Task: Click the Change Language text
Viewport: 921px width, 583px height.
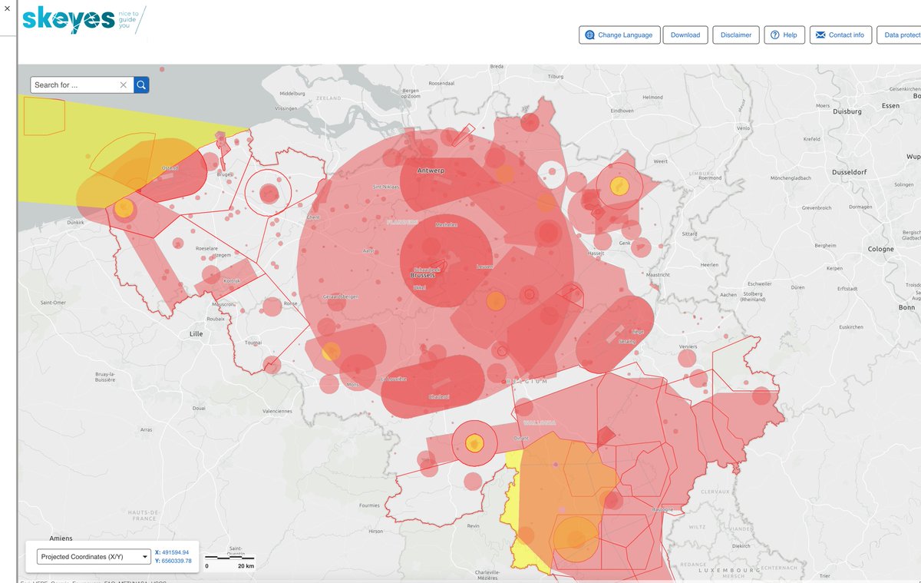Action: tap(626, 35)
